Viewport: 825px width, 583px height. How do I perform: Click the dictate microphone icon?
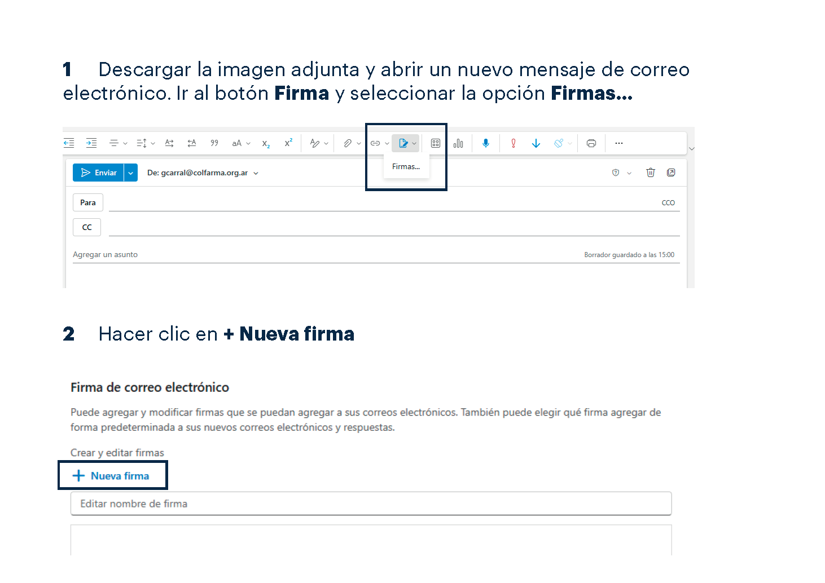[485, 143]
